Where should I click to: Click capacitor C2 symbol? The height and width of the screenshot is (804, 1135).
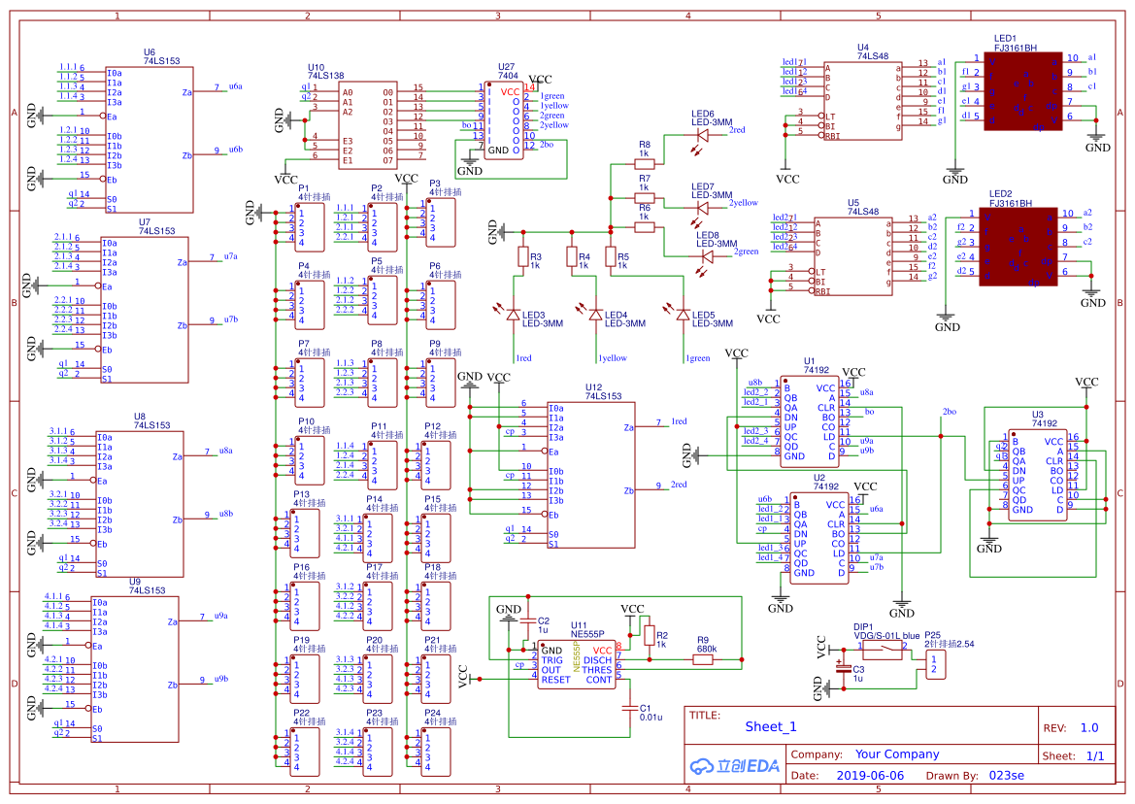528,620
